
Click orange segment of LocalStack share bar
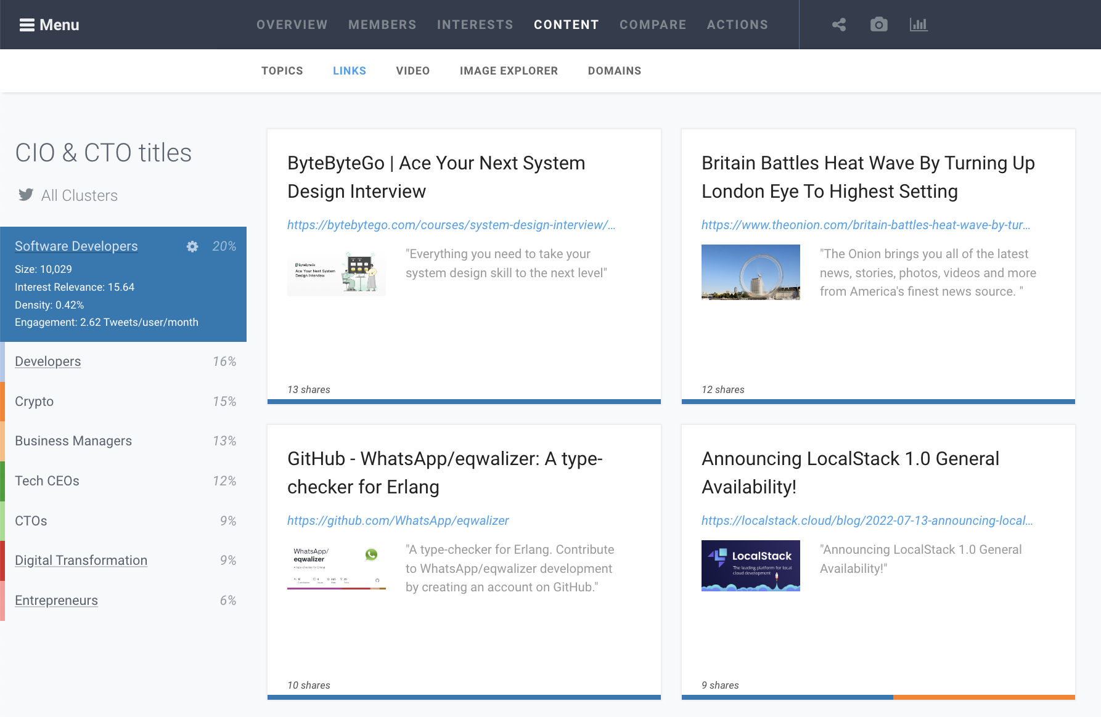984,697
